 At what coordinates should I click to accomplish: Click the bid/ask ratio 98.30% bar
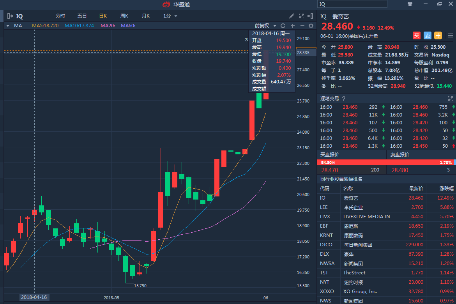point(385,163)
